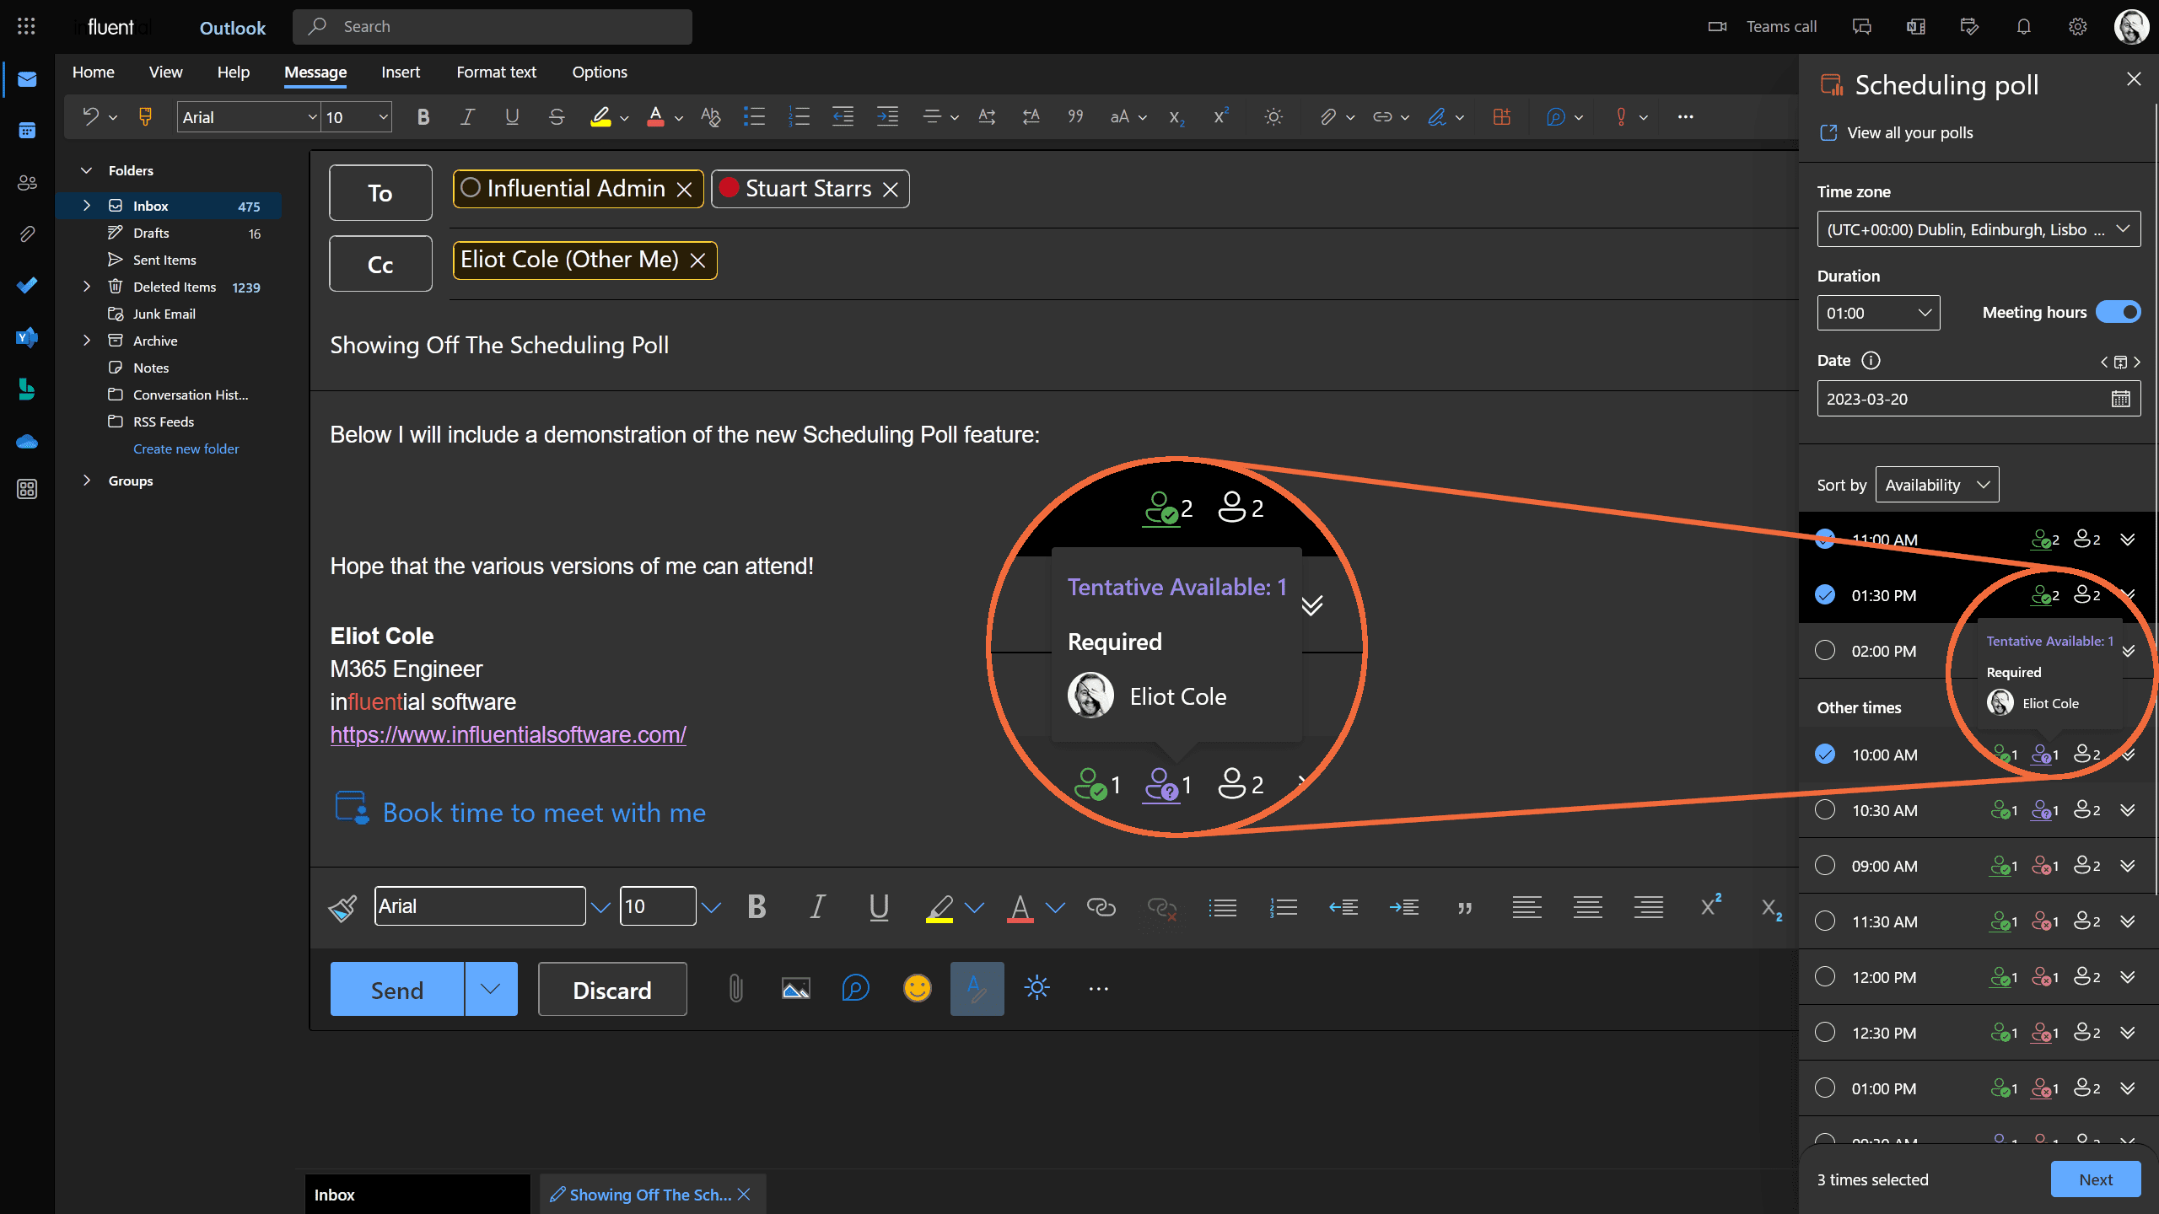Image resolution: width=2159 pixels, height=1214 pixels.
Task: Click the Teams call camera icon
Action: click(x=1717, y=26)
